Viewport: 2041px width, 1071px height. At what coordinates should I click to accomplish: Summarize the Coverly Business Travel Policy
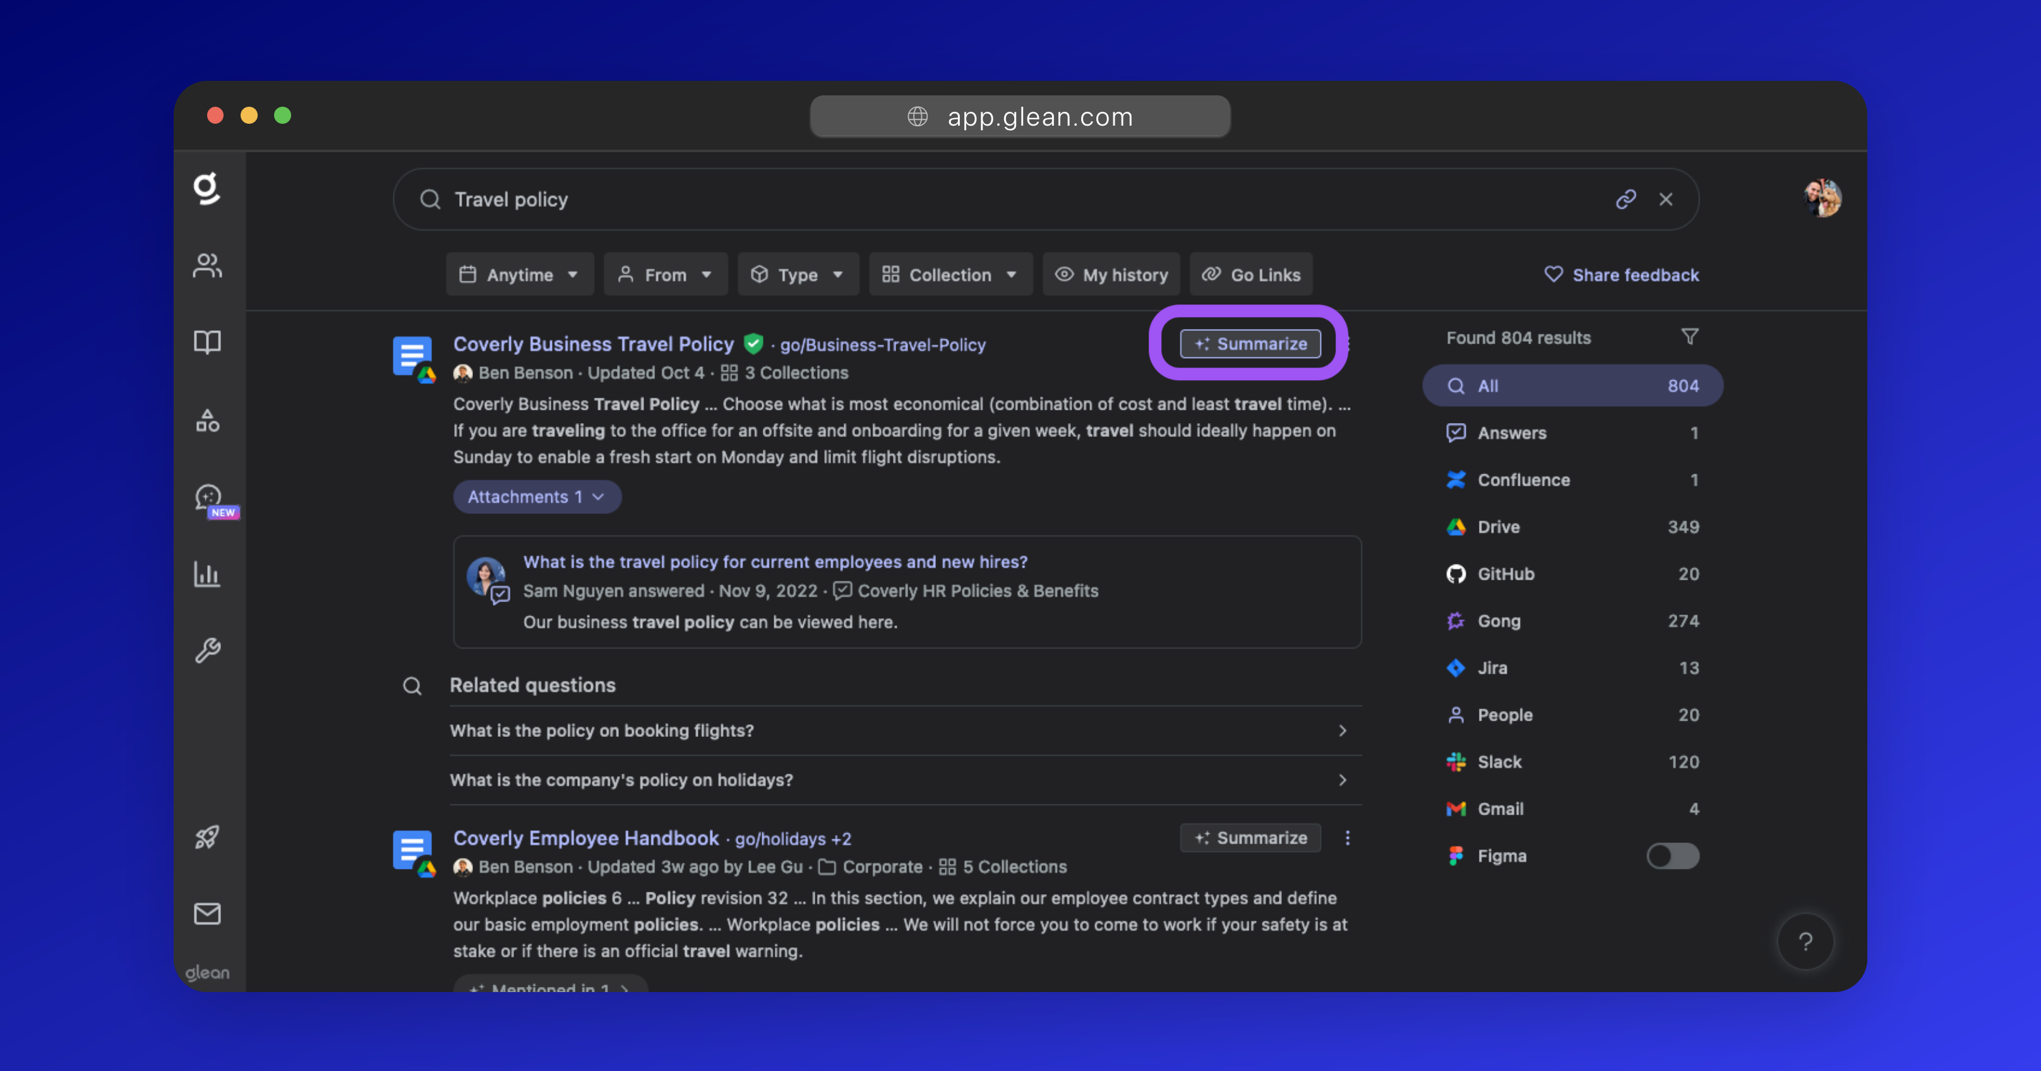pos(1250,344)
